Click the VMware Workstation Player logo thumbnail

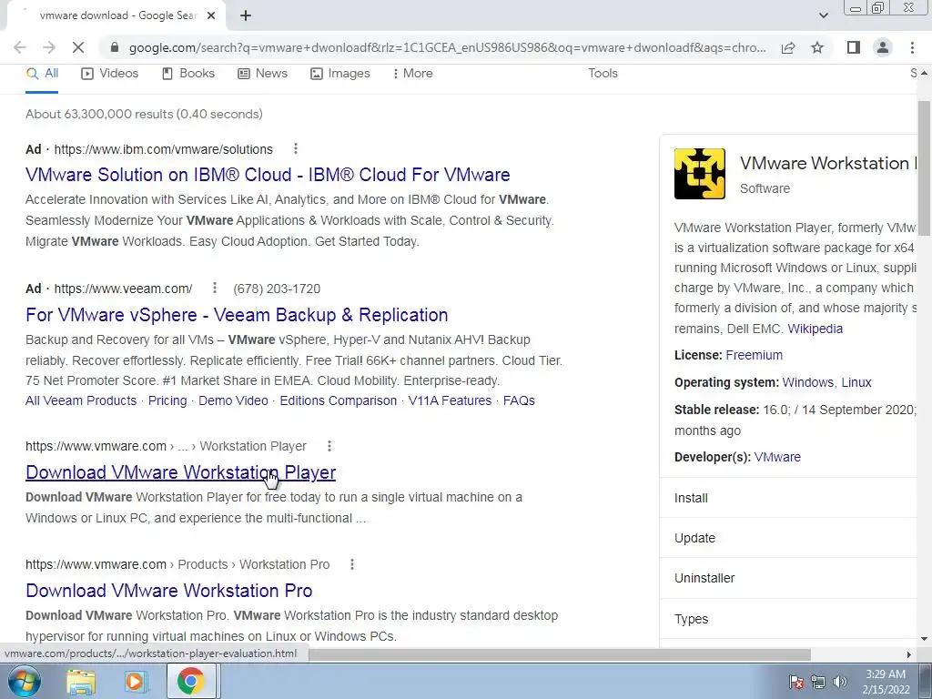click(700, 174)
